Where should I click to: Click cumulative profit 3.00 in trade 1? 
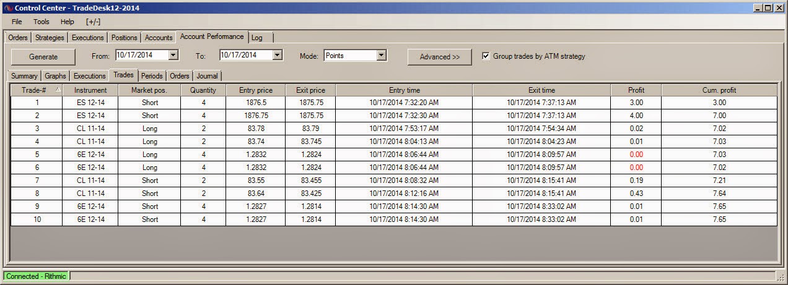point(719,103)
